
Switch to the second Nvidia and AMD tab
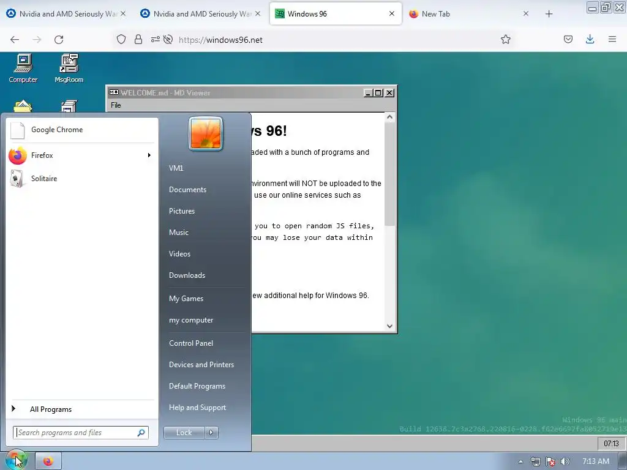click(201, 13)
